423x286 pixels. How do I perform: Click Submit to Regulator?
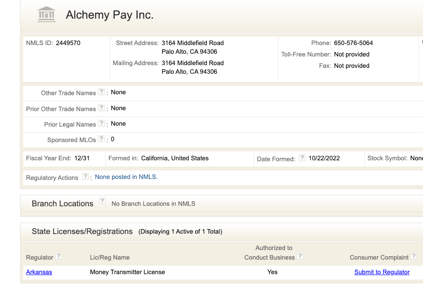click(x=382, y=272)
